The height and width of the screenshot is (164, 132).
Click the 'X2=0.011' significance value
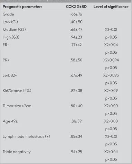[x=111, y=152]
